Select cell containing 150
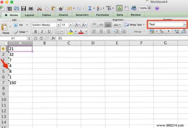This screenshot has height=128, width=188. coord(20,83)
